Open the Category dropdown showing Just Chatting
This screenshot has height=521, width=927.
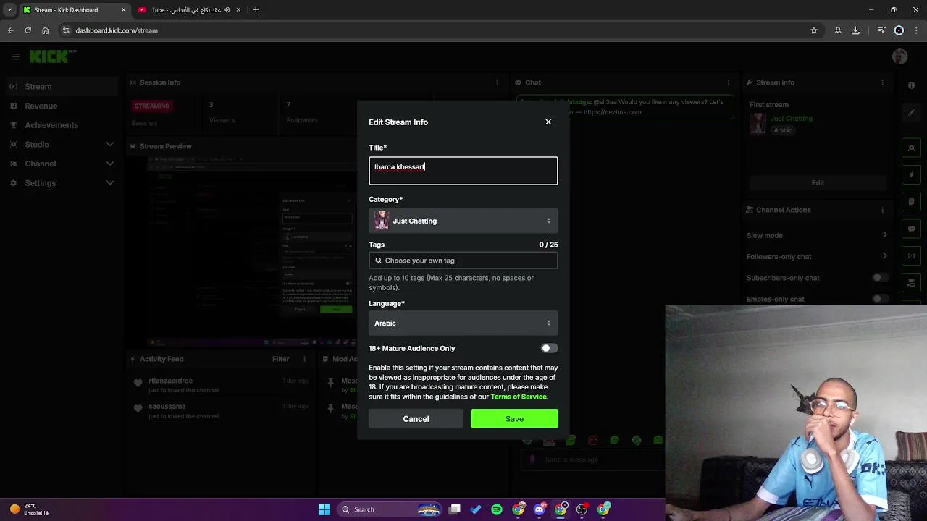(463, 221)
